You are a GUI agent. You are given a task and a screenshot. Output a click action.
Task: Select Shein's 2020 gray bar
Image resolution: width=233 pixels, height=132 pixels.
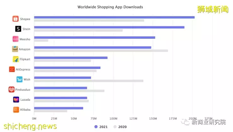pos(78,30)
